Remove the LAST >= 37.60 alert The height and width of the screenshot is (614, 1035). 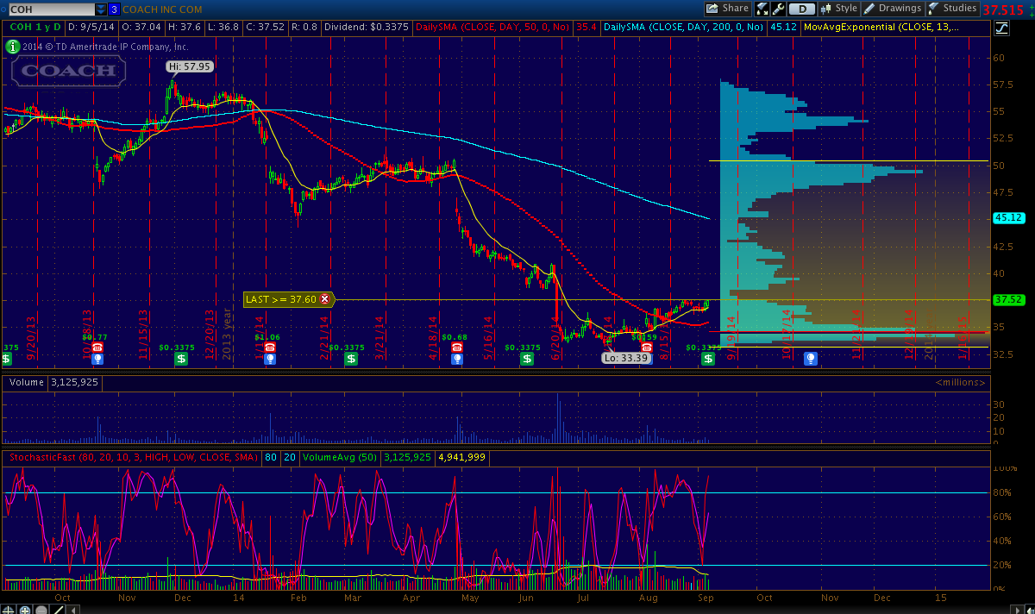(x=325, y=299)
